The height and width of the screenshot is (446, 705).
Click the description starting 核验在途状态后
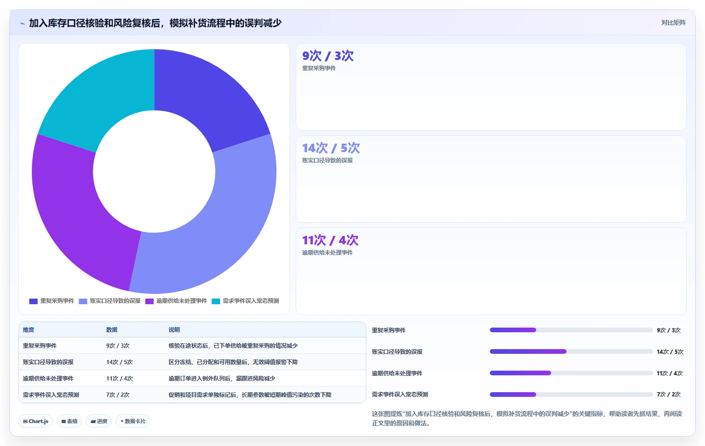tap(233, 346)
